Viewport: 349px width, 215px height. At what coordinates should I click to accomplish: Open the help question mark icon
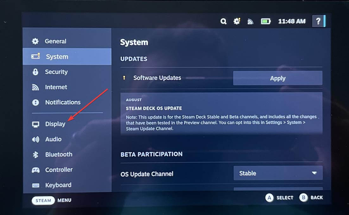point(318,21)
